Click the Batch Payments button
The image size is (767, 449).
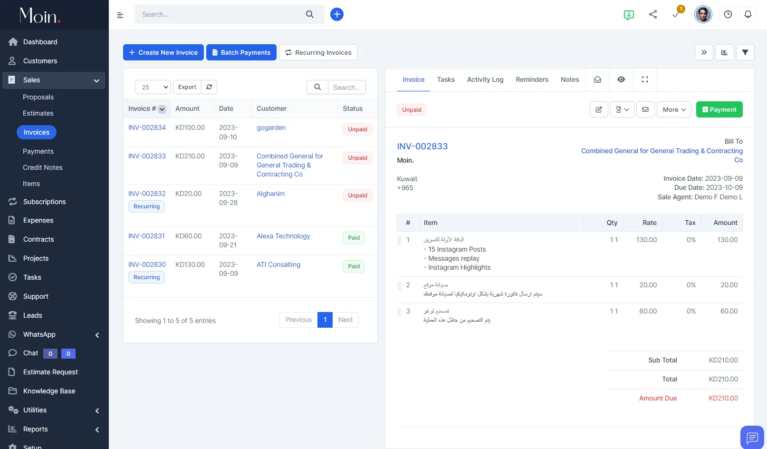point(241,52)
